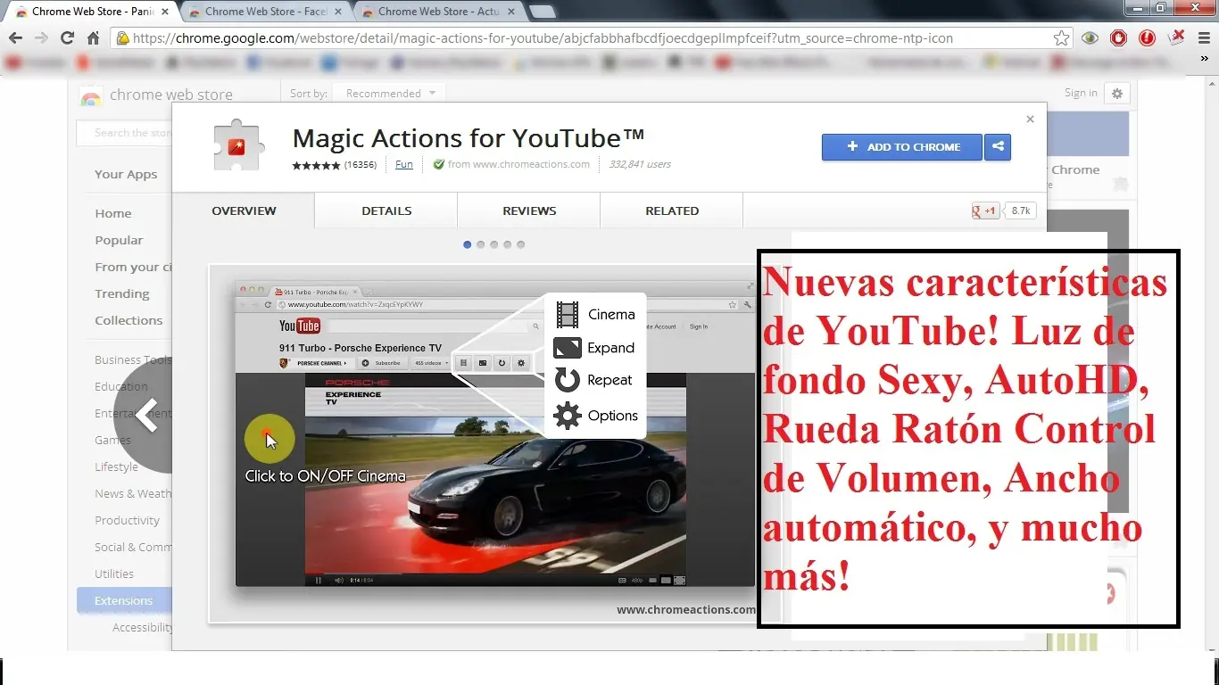Screen dimensions: 1219x685
Task: Switch to the Details tab
Action: 386,211
